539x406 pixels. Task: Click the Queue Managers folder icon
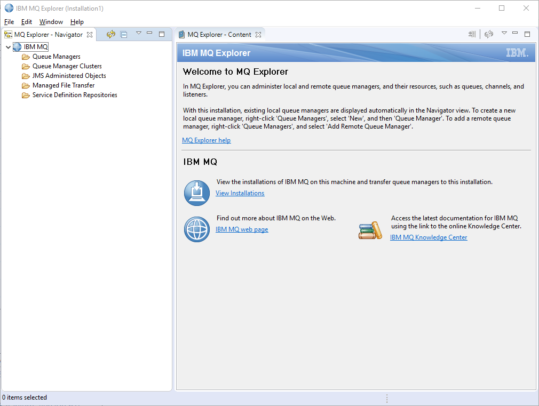(x=26, y=57)
